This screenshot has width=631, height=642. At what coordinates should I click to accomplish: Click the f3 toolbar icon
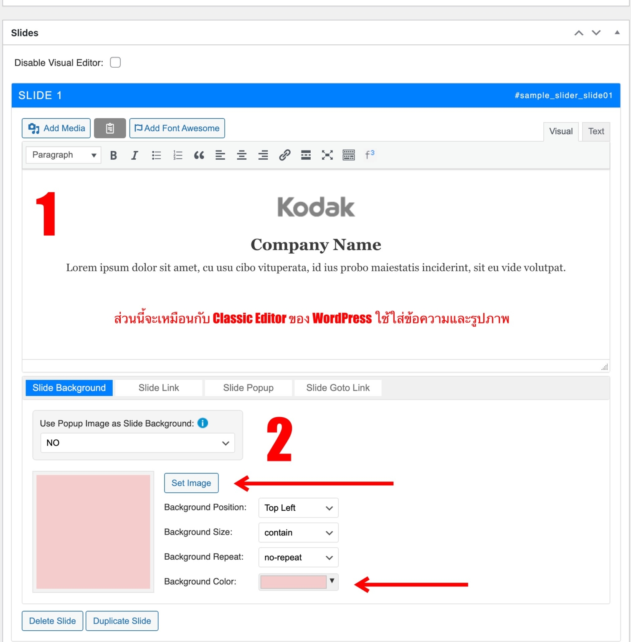click(370, 155)
